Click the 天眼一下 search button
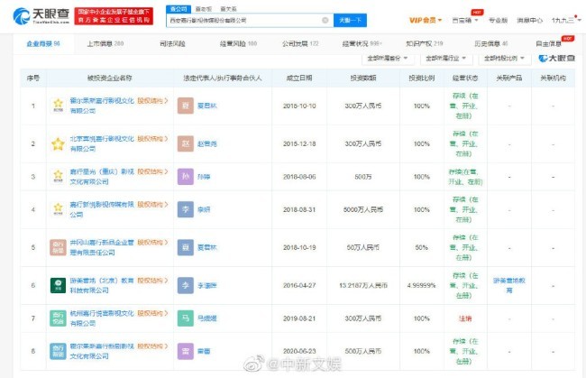 point(350,20)
